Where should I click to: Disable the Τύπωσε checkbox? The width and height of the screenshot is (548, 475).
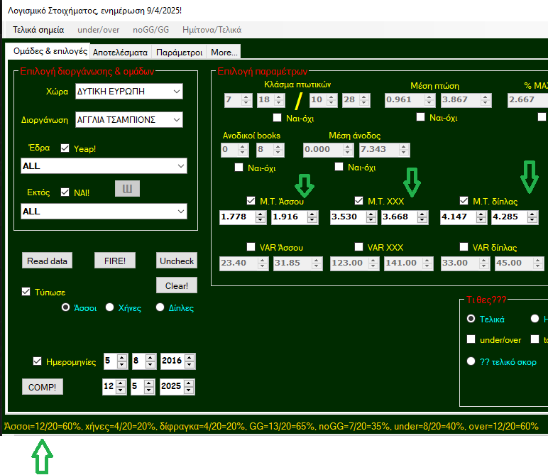pos(26,291)
